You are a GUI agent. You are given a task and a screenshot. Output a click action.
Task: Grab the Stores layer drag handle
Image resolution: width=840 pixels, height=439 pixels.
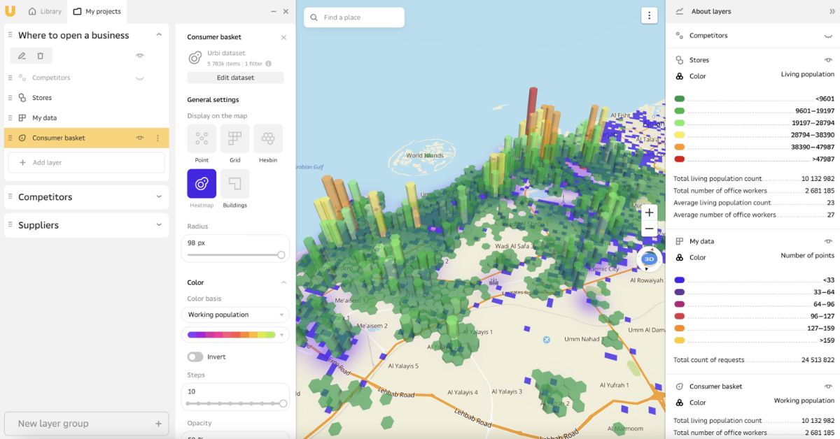[10, 98]
